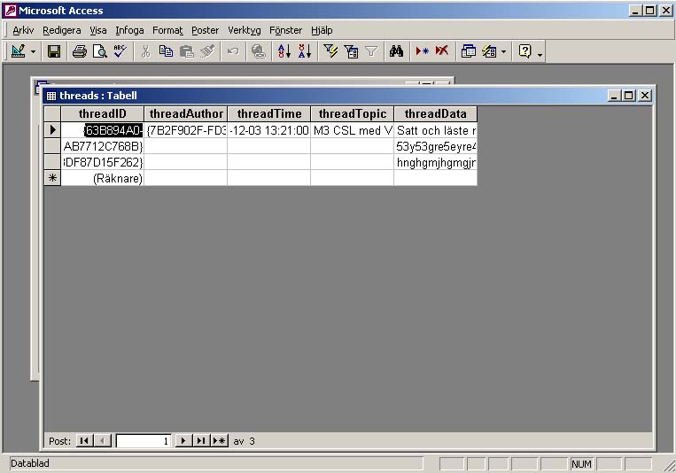Open the view selector dropdown arrow
This screenshot has height=473, width=676.
click(x=33, y=52)
